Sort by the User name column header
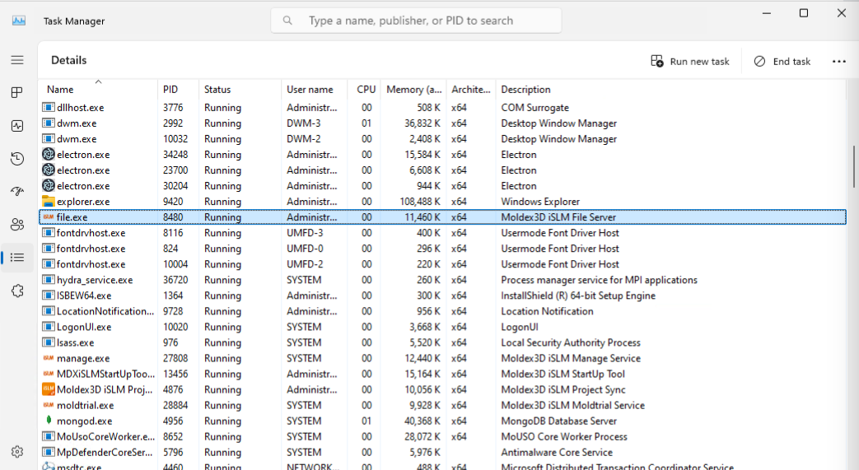 [315, 89]
